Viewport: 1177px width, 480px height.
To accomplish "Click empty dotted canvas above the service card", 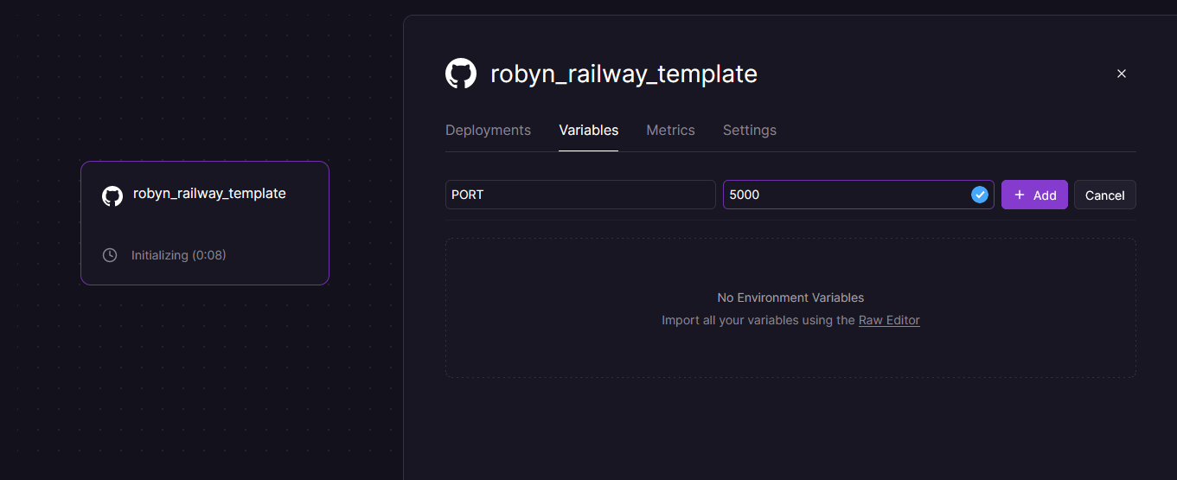I will [x=204, y=86].
